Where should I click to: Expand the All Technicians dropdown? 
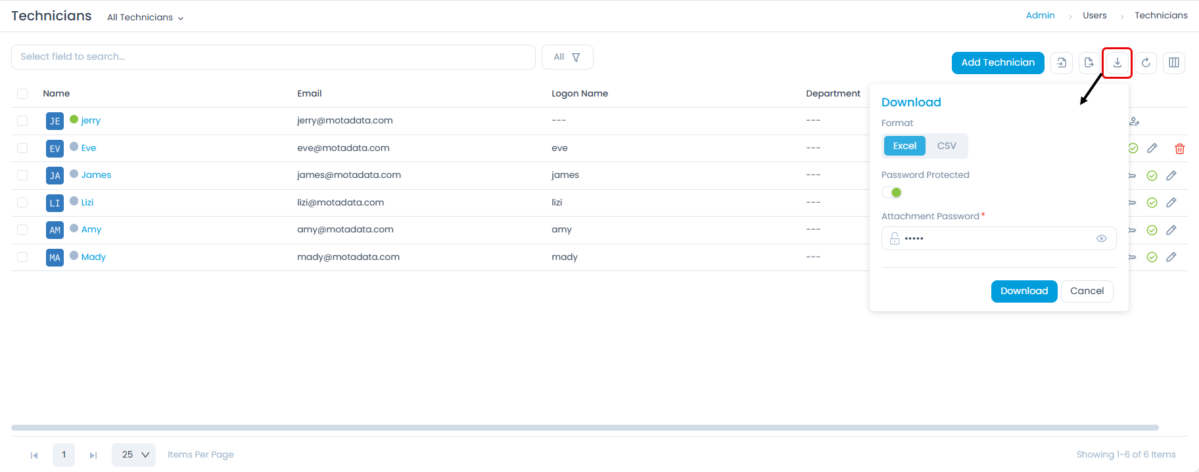pyautogui.click(x=145, y=18)
